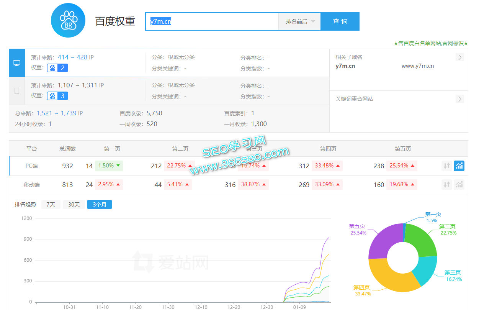Select the PC端 platform row label

click(x=32, y=166)
